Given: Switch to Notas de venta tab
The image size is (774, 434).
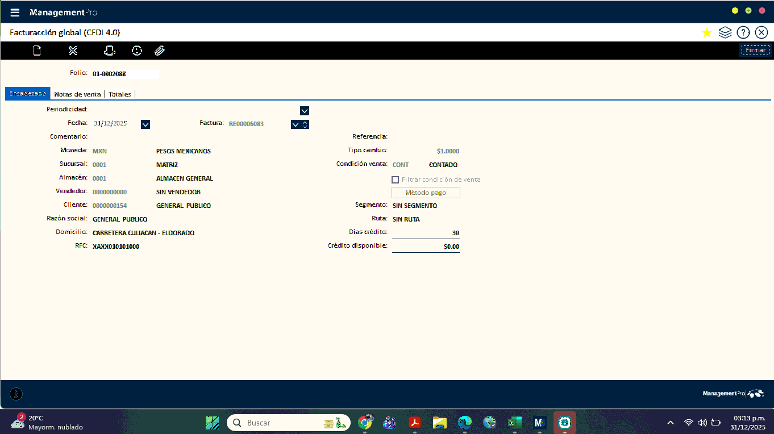Looking at the screenshot, I should [77, 94].
